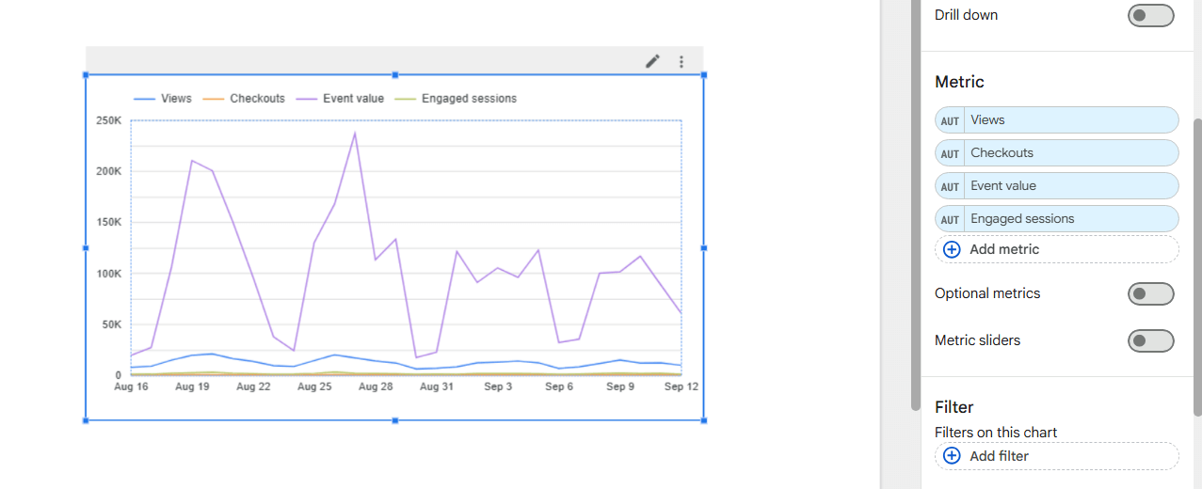This screenshot has width=1202, height=489.
Task: Click the Aug 16 x-axis label
Action: click(131, 386)
